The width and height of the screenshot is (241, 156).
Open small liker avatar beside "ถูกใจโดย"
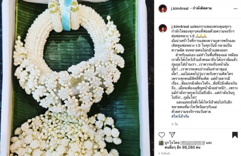(161, 143)
